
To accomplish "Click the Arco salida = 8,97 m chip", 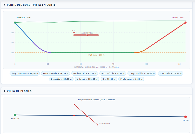I will (x=113, y=73).
